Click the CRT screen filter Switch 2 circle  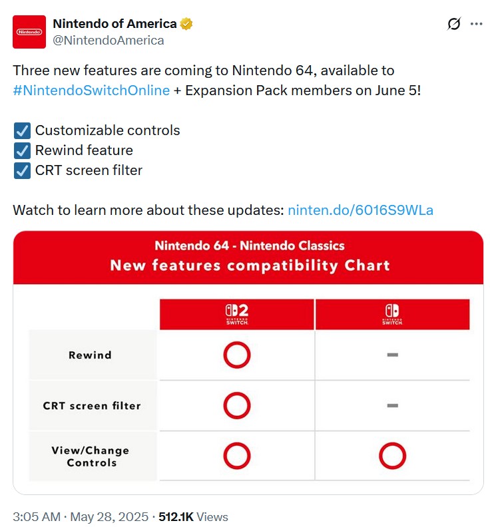click(236, 405)
